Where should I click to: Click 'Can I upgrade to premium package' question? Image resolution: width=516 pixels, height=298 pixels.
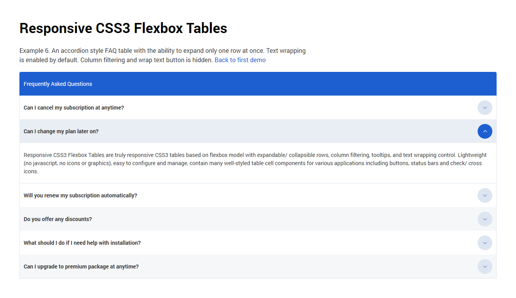point(81,267)
